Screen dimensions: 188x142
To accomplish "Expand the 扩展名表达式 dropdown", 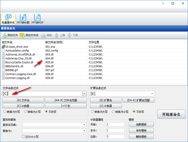I will pos(152,94).
